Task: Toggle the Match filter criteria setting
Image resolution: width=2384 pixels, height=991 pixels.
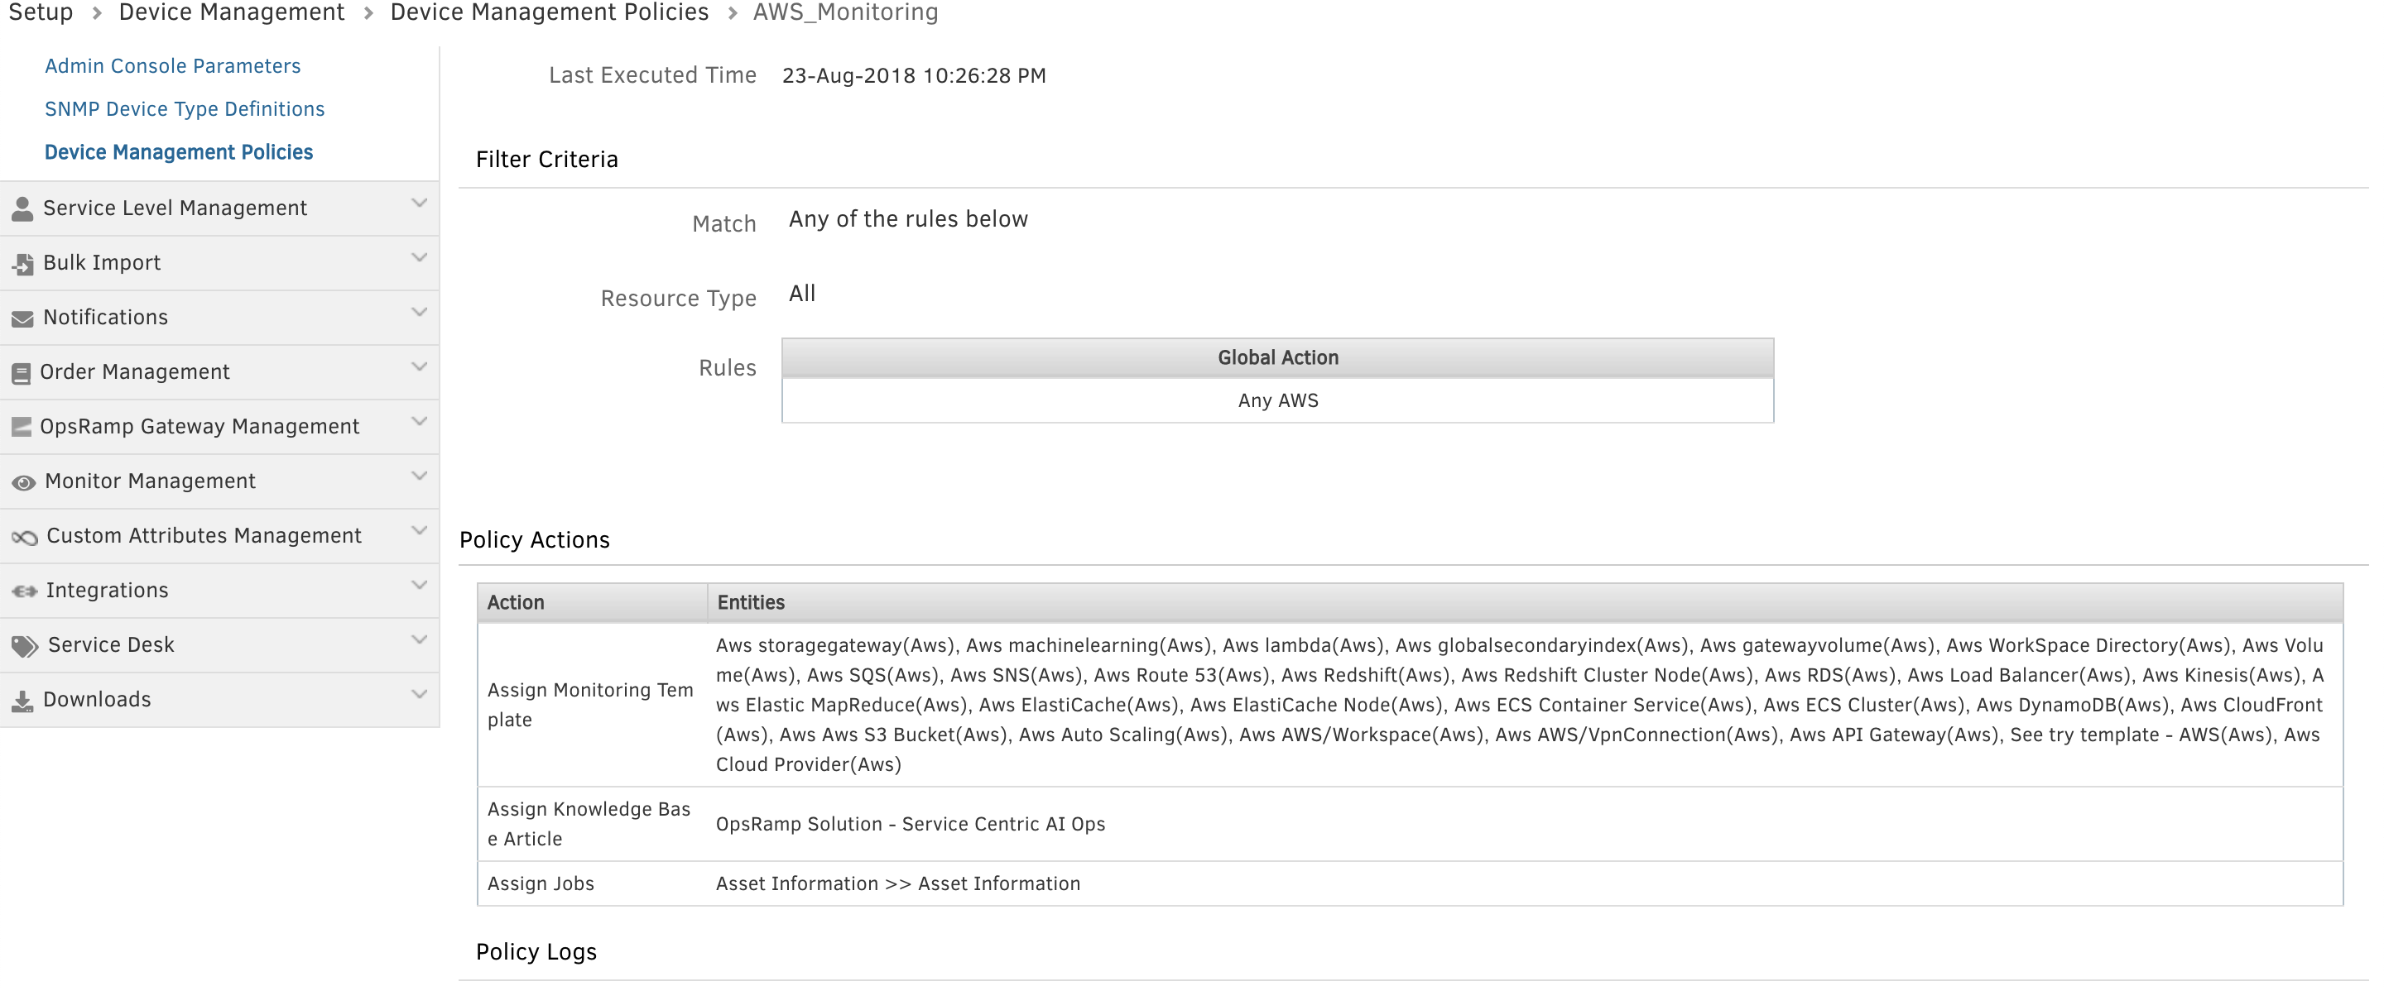Action: pyautogui.click(x=908, y=219)
